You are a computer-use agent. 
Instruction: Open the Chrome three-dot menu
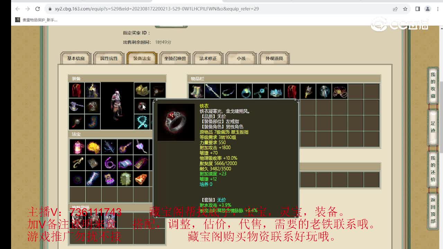tap(437, 9)
